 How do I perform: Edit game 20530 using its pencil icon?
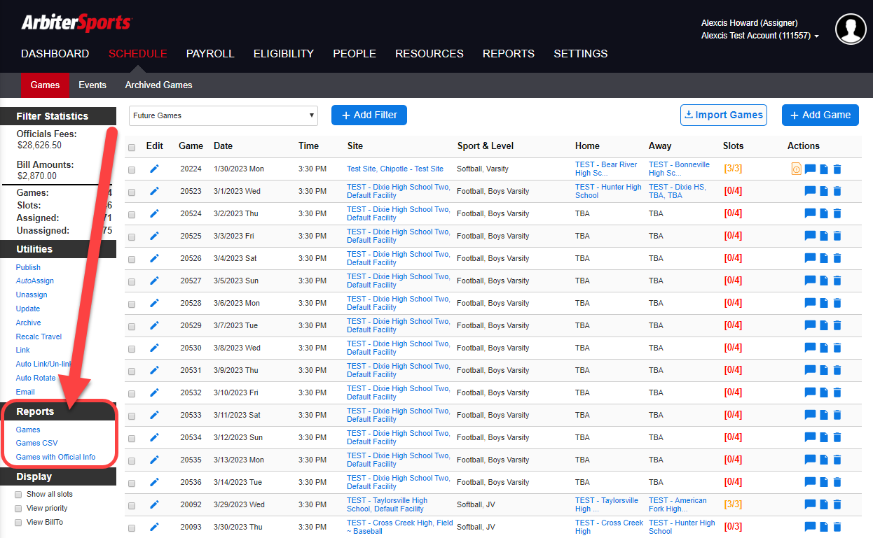(154, 348)
